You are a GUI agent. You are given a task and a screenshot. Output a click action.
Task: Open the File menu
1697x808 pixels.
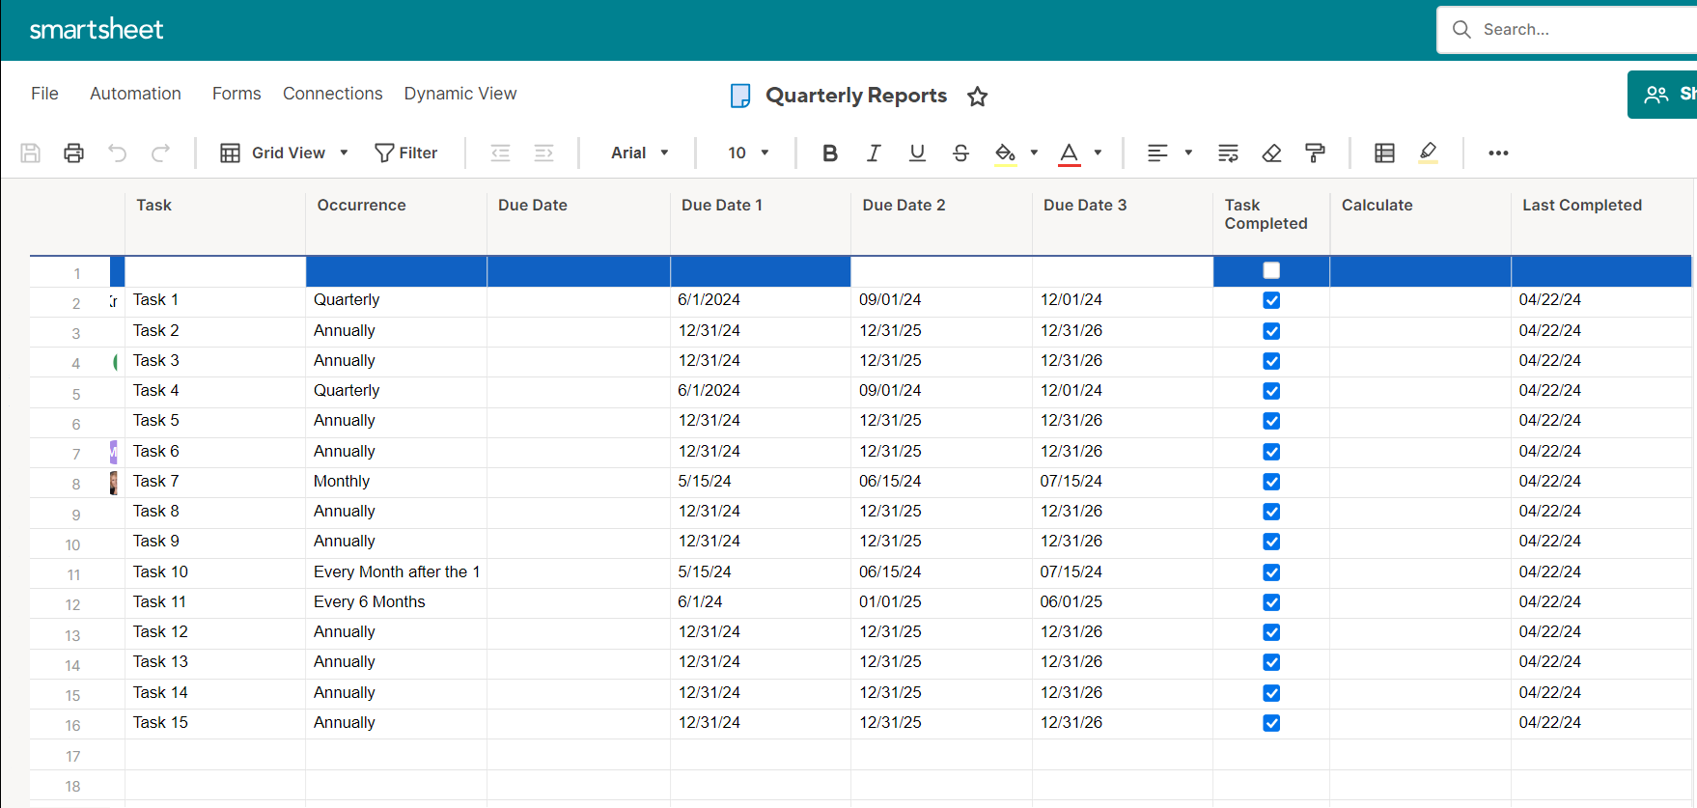(x=44, y=94)
